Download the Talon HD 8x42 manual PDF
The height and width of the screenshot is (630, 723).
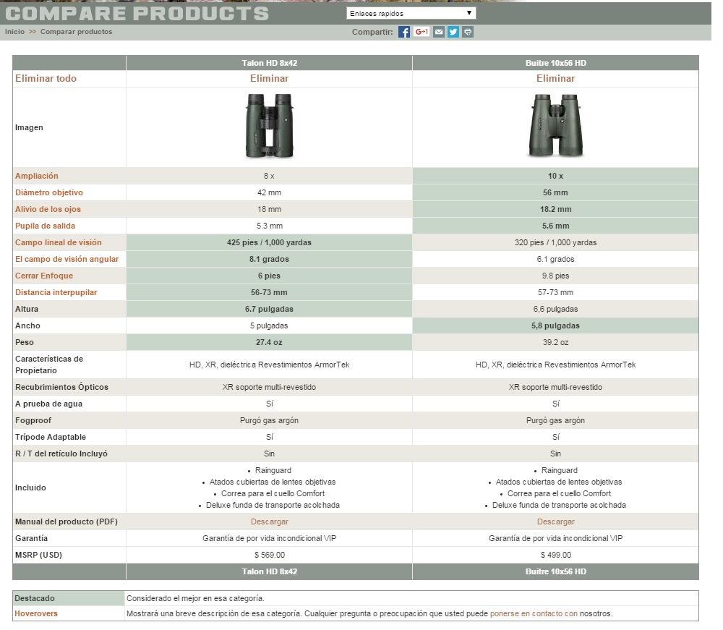point(269,522)
